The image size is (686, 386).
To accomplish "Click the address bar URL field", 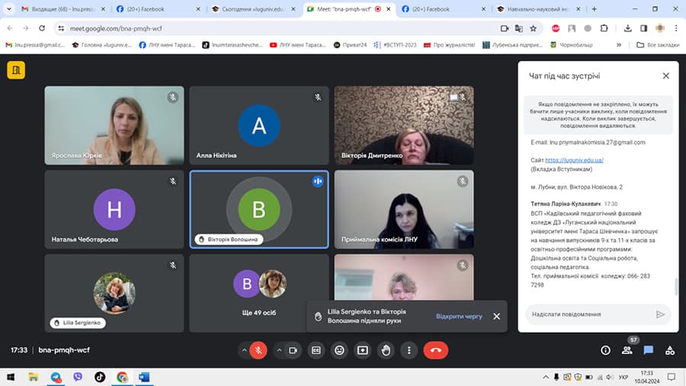I will 280,28.
